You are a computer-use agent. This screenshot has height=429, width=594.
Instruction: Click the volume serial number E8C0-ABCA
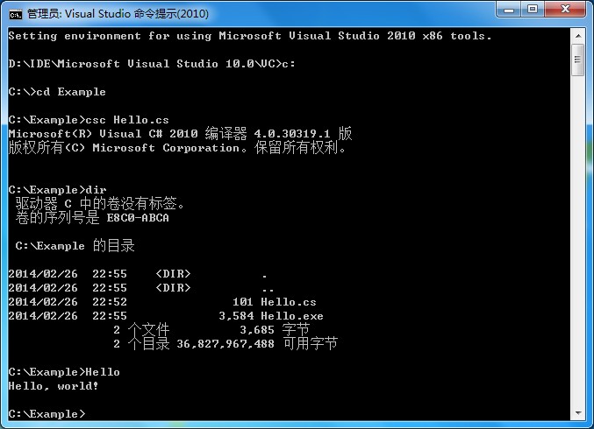tap(138, 218)
